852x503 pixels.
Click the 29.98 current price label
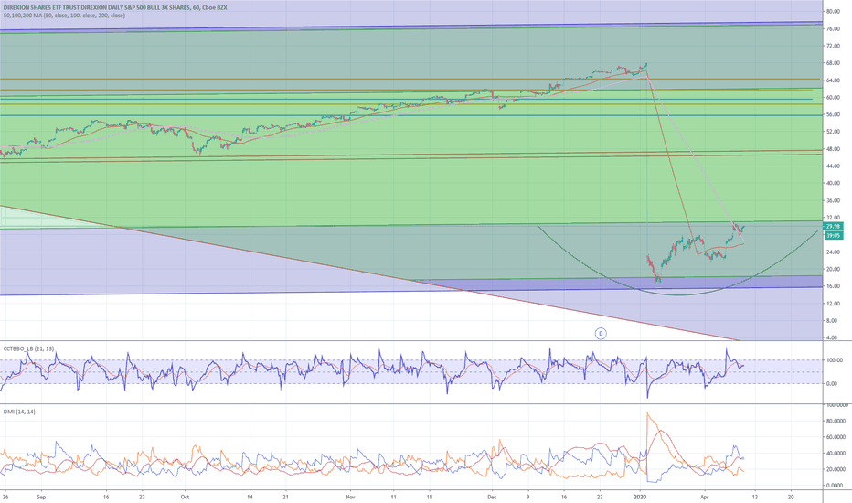coord(834,226)
